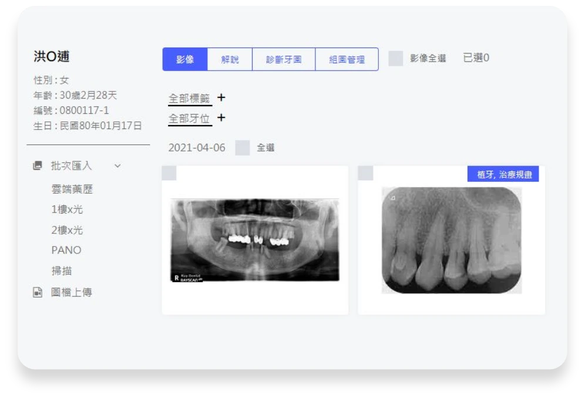Click the batch import stacked-images icon
This screenshot has width=585, height=399.
[38, 165]
